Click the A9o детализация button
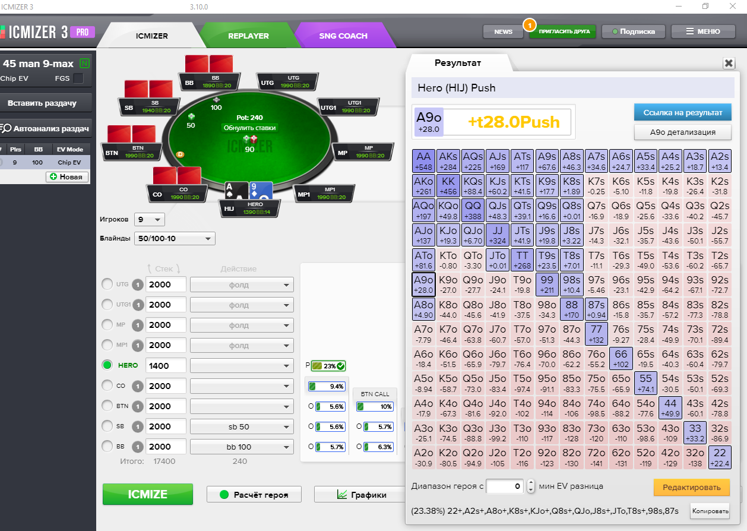747x531 pixels. coord(682,132)
